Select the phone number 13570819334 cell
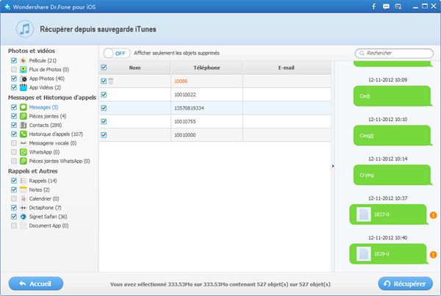The width and height of the screenshot is (441, 296). (x=207, y=108)
